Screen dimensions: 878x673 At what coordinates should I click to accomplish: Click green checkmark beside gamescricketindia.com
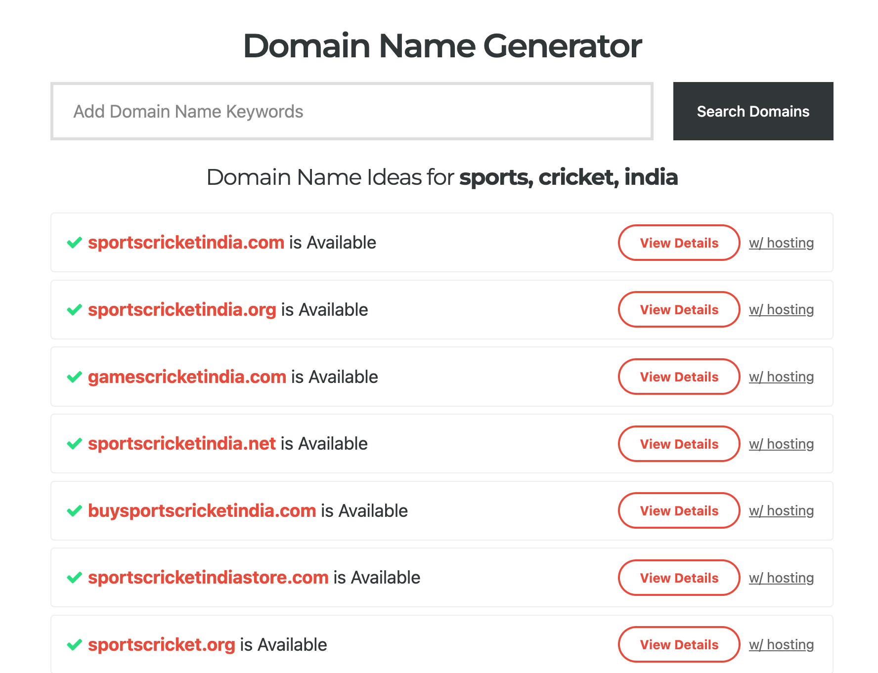point(74,377)
